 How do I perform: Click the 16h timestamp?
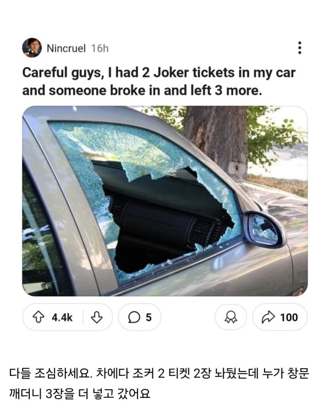[100, 48]
